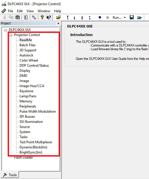Click the colorful application icon beside File
149x179 pixels.
pyautogui.click(x=4, y=11)
